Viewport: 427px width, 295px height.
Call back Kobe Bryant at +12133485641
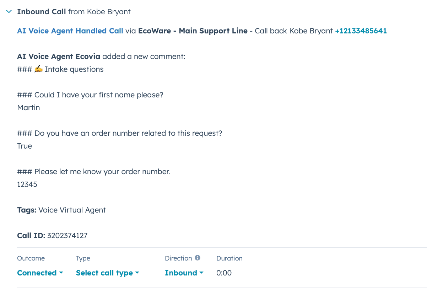tap(361, 31)
